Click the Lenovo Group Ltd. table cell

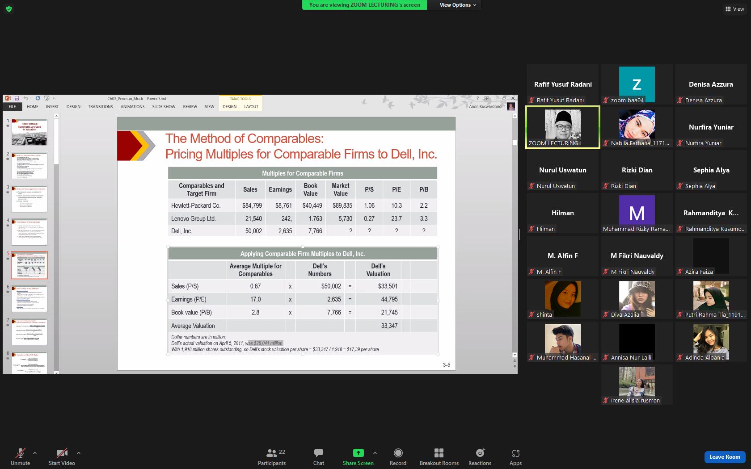(x=202, y=218)
